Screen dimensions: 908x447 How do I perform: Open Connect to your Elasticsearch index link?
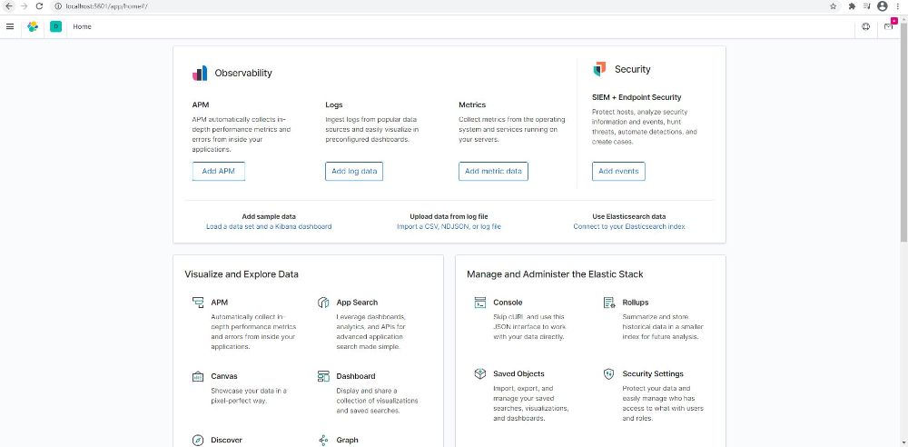[x=629, y=227]
